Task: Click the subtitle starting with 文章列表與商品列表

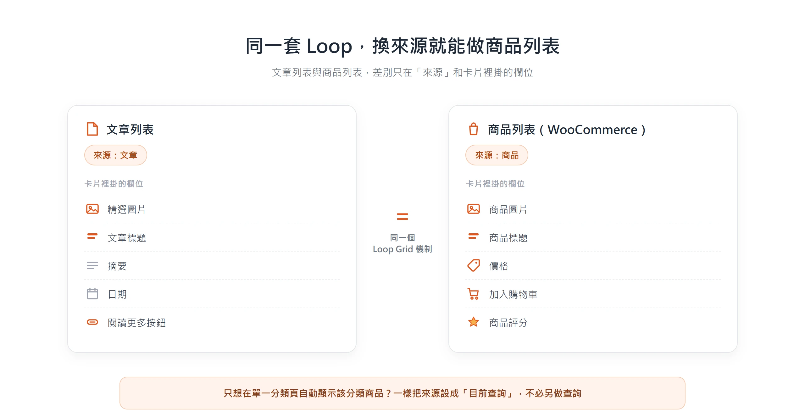Action: [x=402, y=72]
